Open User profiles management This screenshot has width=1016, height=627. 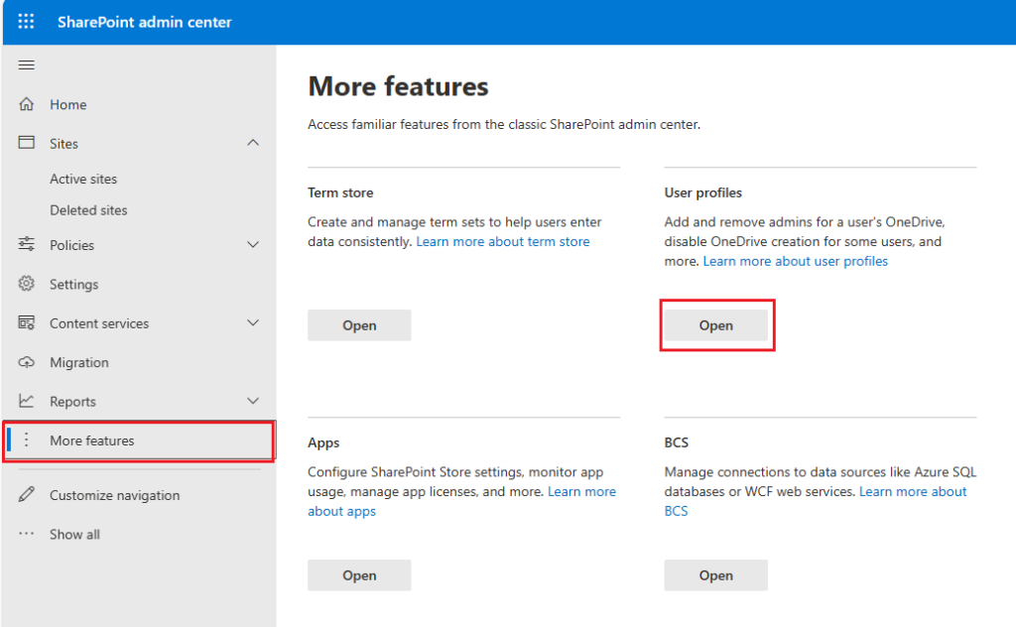pos(716,324)
